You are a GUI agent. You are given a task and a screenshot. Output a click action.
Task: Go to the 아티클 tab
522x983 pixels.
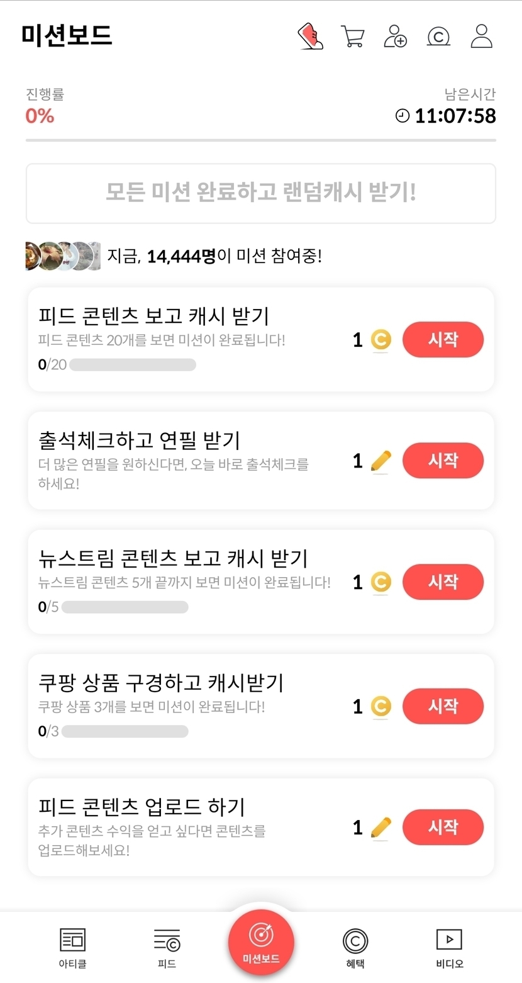coord(72,946)
